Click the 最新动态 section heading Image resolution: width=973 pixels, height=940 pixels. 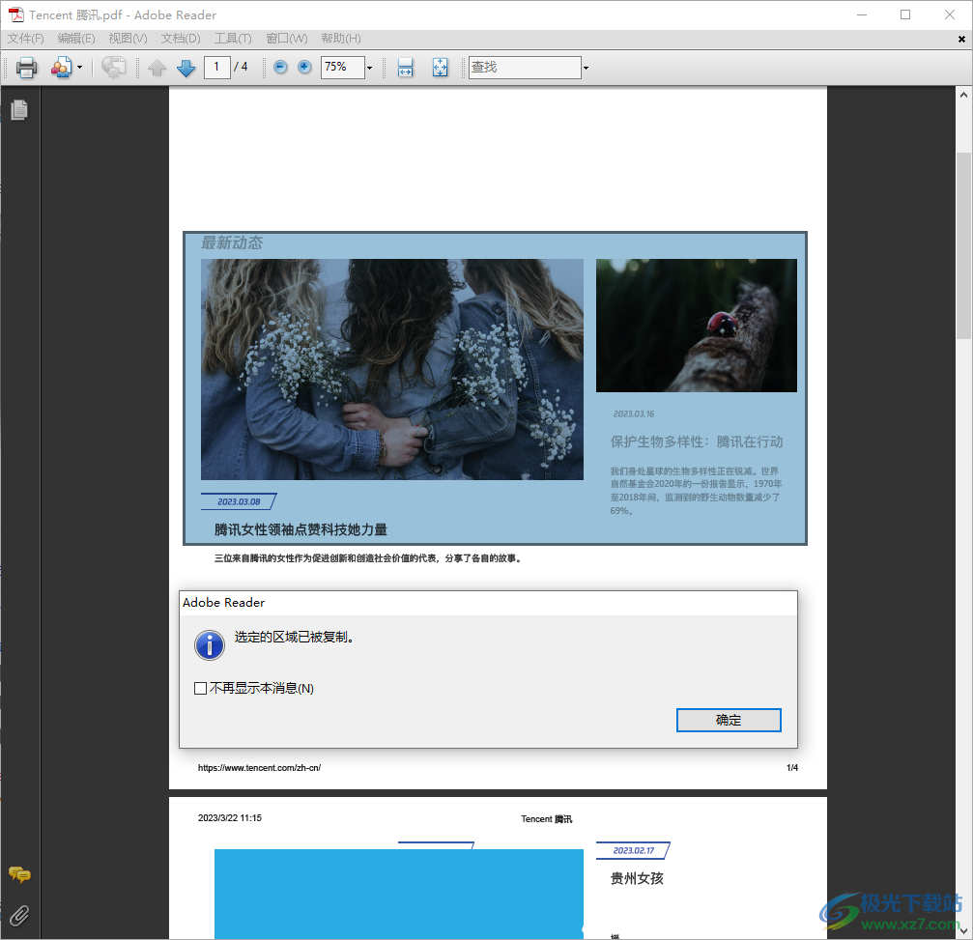coord(232,242)
